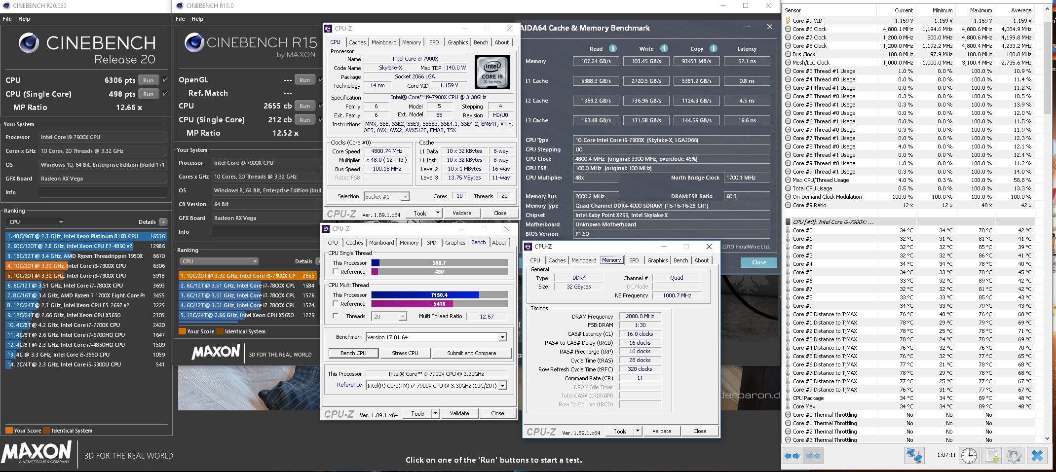Open the Tools dropdown arrow in the top CPU-Z window
Image resolution: width=1056 pixels, height=472 pixels.
pyautogui.click(x=438, y=213)
